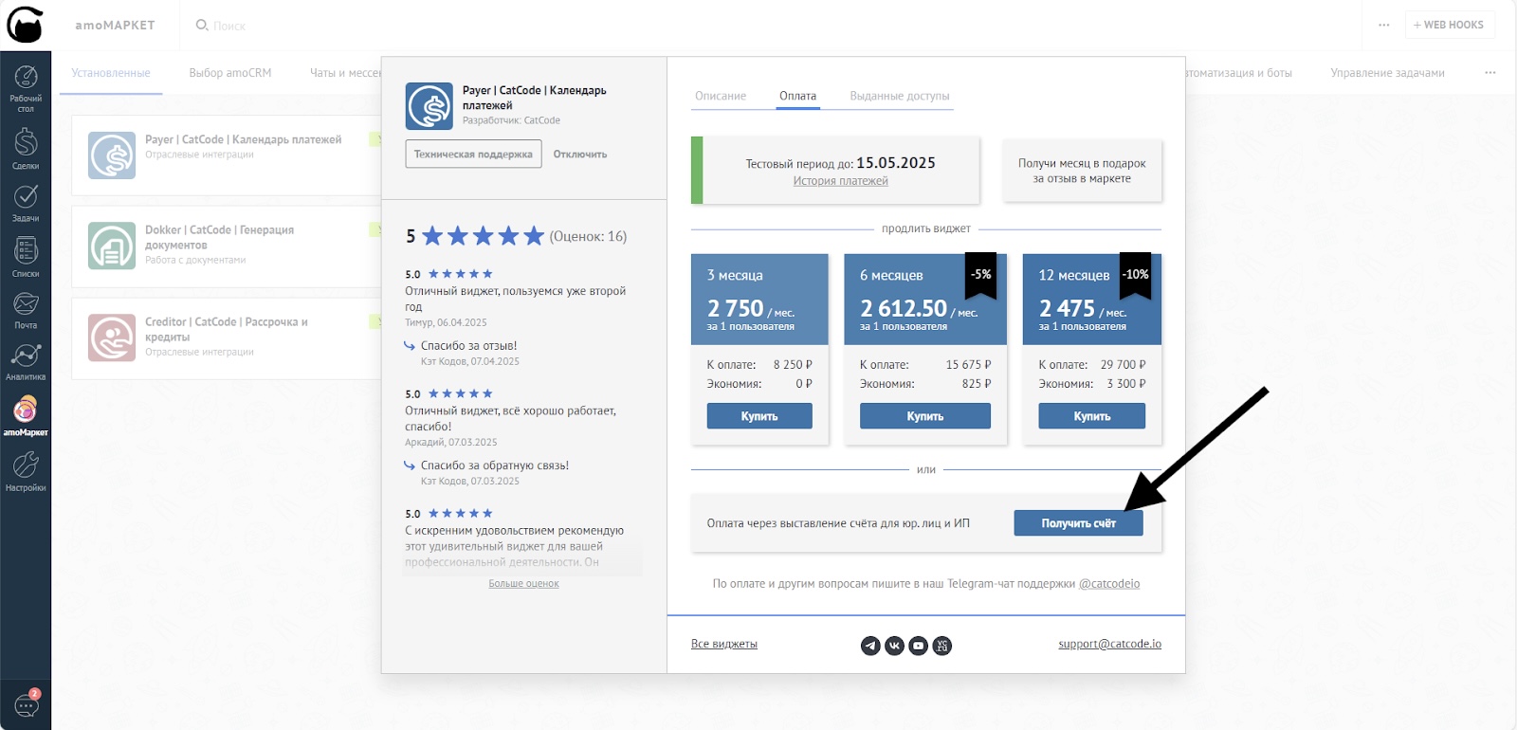1517x730 pixels.
Task: Open the Все виджеты link
Action: click(724, 644)
